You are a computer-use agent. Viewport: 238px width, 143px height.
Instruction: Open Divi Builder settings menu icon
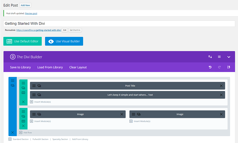tap(219, 57)
